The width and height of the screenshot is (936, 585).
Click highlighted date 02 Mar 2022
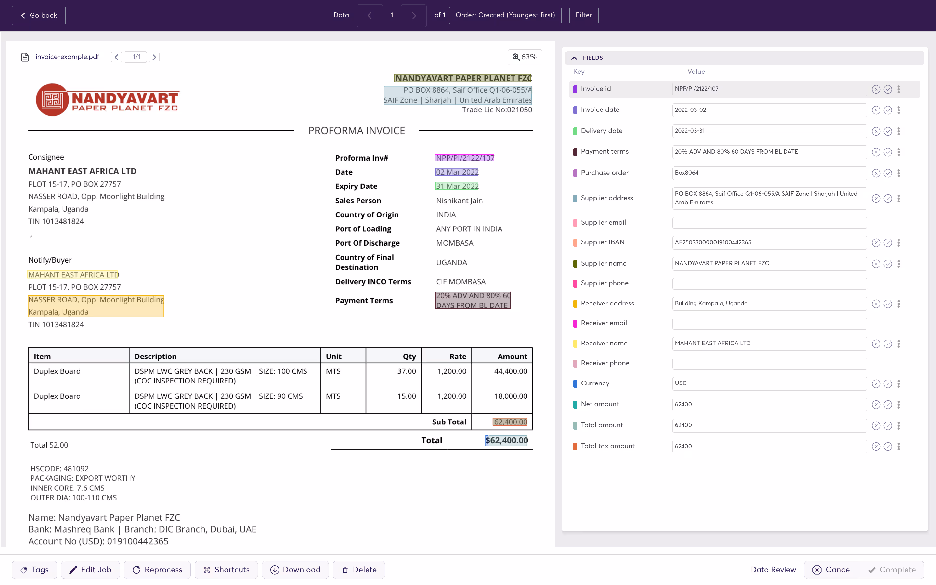pyautogui.click(x=457, y=172)
